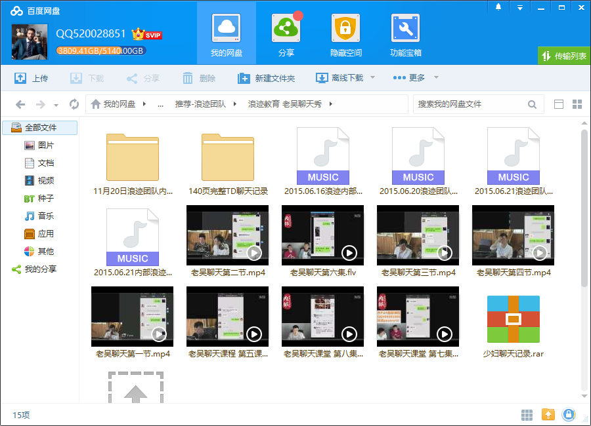The image size is (591, 426).
Task: Select 文档 category in sidebar
Action: tap(39, 163)
